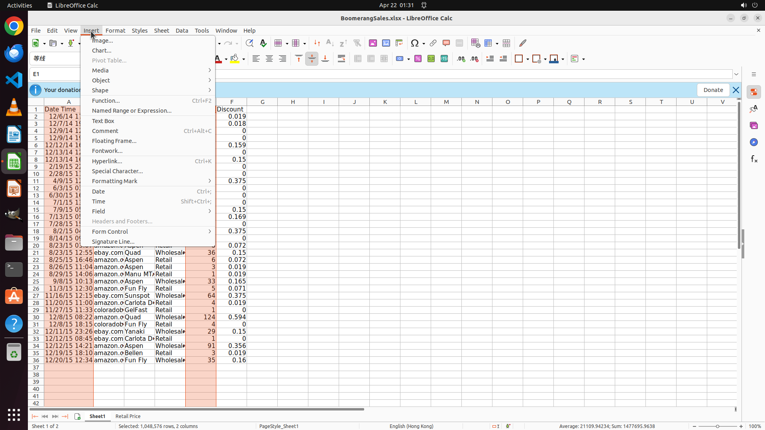Screen dimensions: 765x430
Task: Open the Navigator sidebar panel
Action: pos(753,142)
